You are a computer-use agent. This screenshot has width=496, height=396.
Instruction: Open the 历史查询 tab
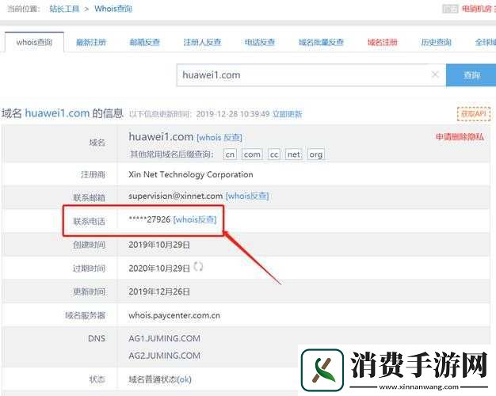tap(435, 42)
